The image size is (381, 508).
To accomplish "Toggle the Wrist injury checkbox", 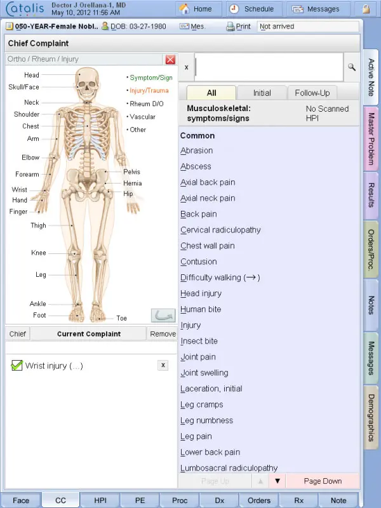I will tap(17, 365).
